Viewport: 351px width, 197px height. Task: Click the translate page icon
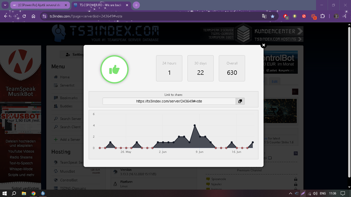tap(264, 16)
